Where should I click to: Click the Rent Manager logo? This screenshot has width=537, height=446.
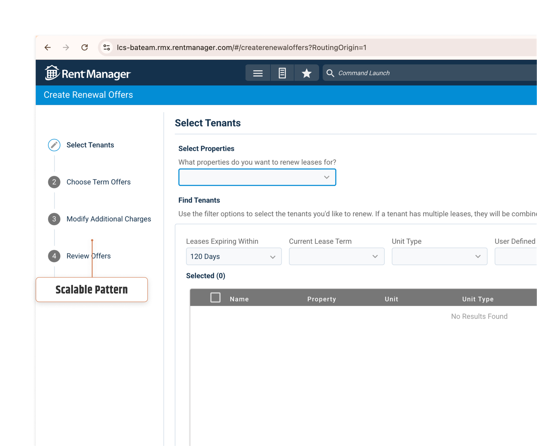(x=88, y=73)
